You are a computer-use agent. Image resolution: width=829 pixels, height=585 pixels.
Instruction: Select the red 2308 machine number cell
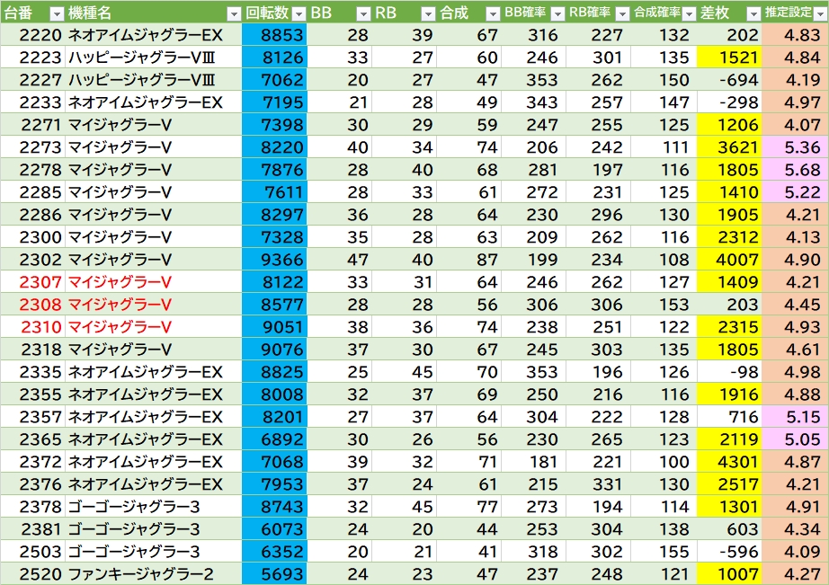point(32,305)
